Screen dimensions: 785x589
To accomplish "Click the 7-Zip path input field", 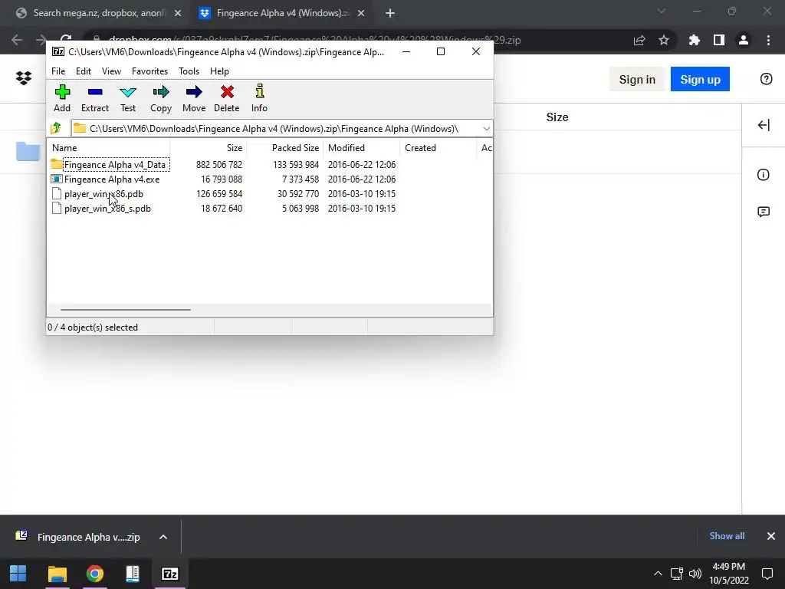I will pyautogui.click(x=274, y=129).
